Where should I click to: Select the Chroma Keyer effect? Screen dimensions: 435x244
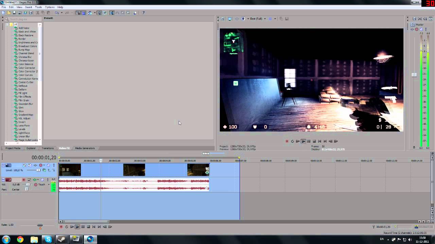pos(26,61)
